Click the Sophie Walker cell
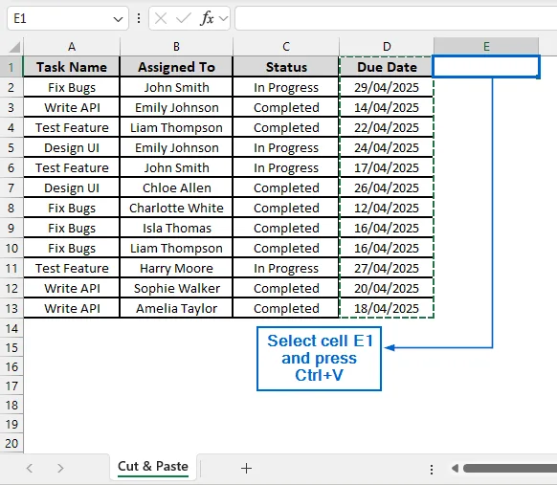 point(176,288)
